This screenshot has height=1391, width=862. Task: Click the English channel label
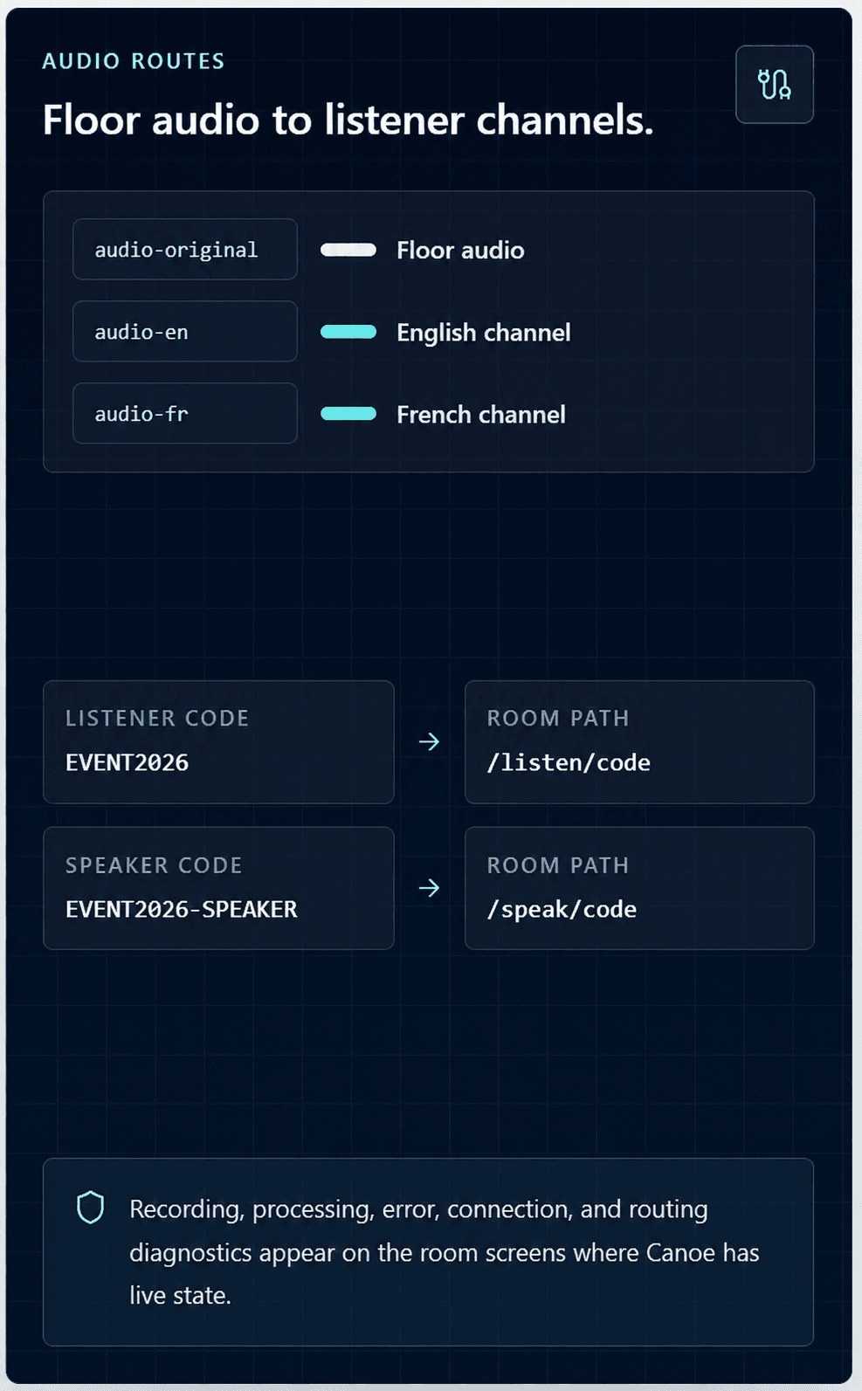[x=484, y=333]
